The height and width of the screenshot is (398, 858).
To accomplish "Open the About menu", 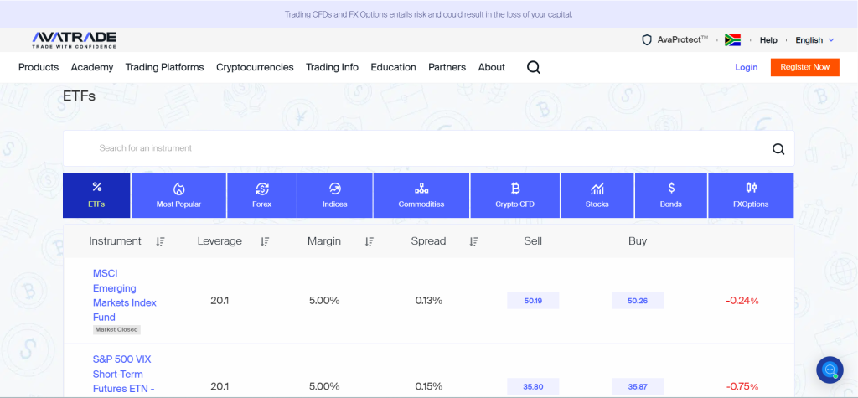I will pos(491,67).
